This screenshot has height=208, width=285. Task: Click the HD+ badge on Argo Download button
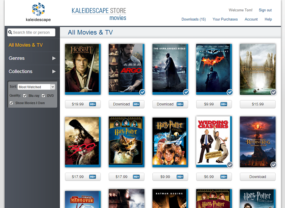coord(136,104)
